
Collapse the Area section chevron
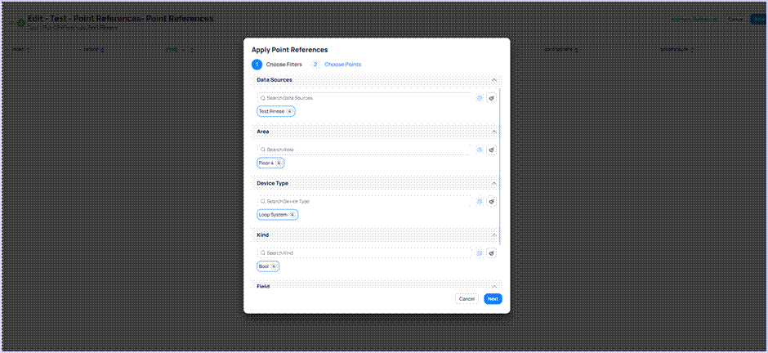coord(494,132)
